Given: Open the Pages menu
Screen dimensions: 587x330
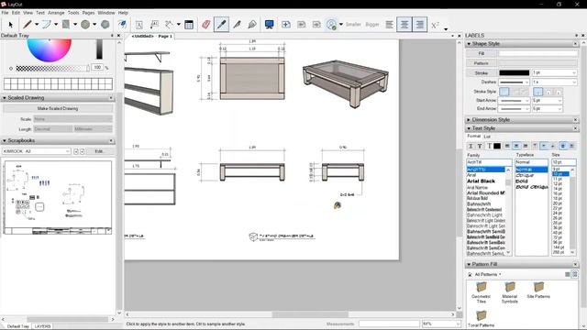Looking at the screenshot, I should click(88, 12).
